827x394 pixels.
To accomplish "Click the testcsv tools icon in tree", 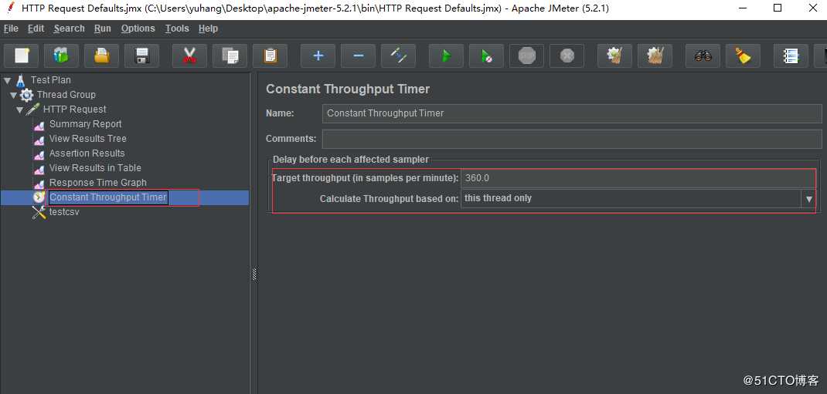I will pos(39,212).
